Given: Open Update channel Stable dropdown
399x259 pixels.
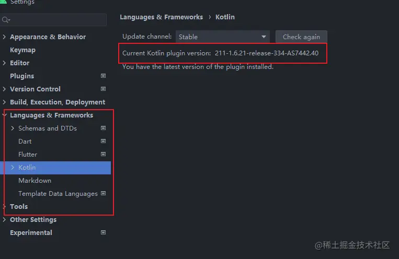Looking at the screenshot, I should coord(223,37).
